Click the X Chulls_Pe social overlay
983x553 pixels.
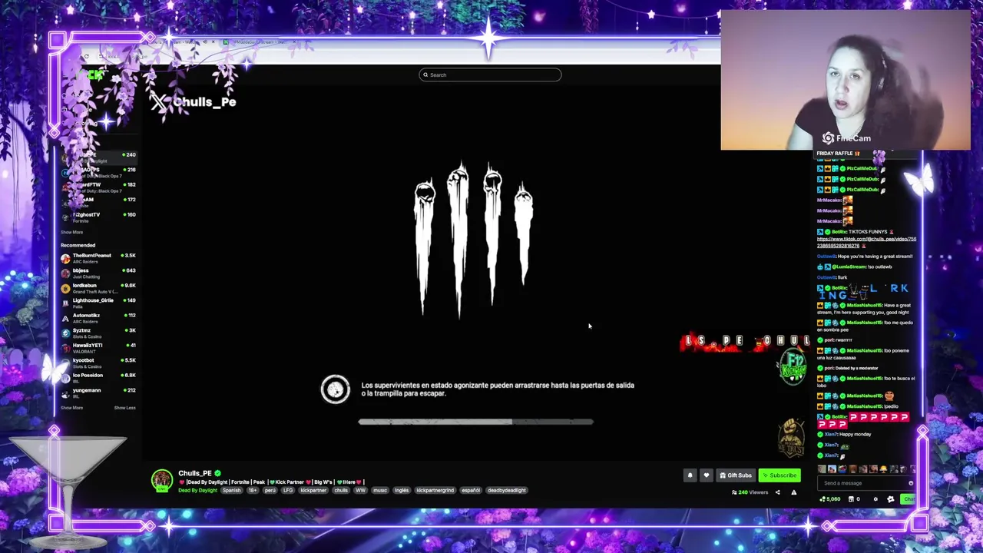click(194, 102)
